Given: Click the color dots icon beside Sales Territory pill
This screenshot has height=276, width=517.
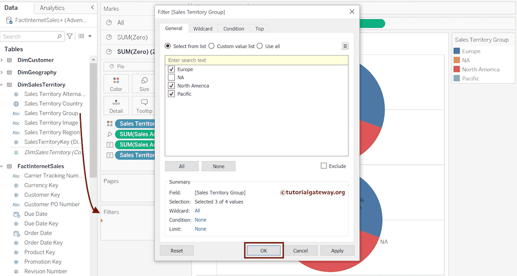Looking at the screenshot, I should (x=110, y=124).
